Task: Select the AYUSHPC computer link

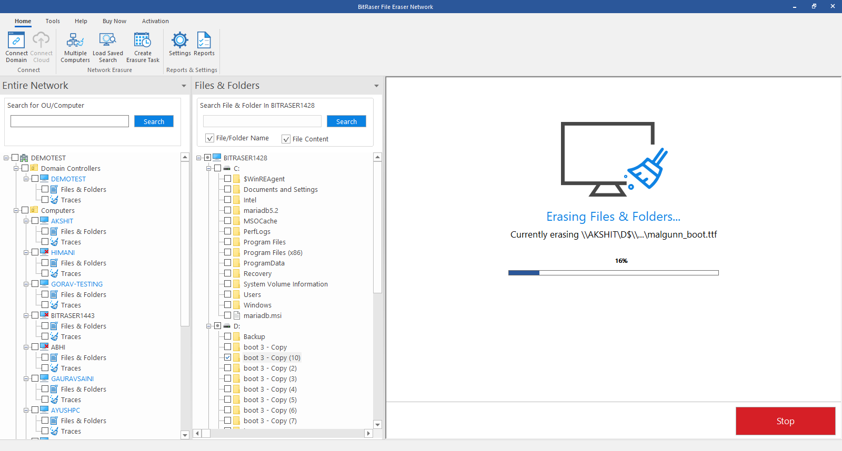Action: (x=66, y=410)
